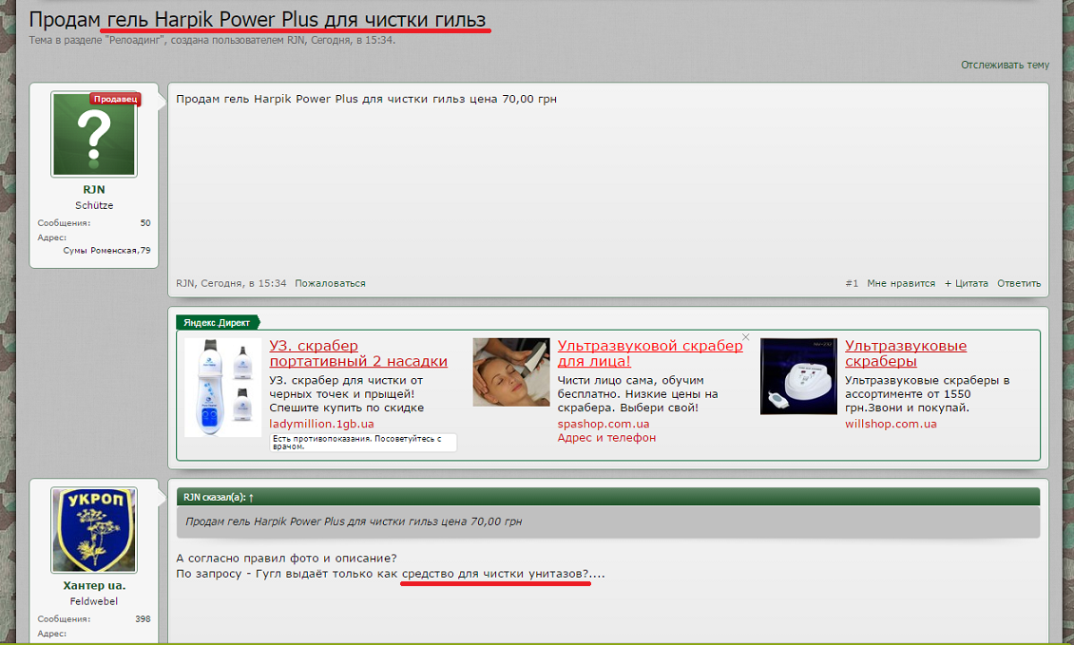Click the address text Сумы Роменская,79

106,251
